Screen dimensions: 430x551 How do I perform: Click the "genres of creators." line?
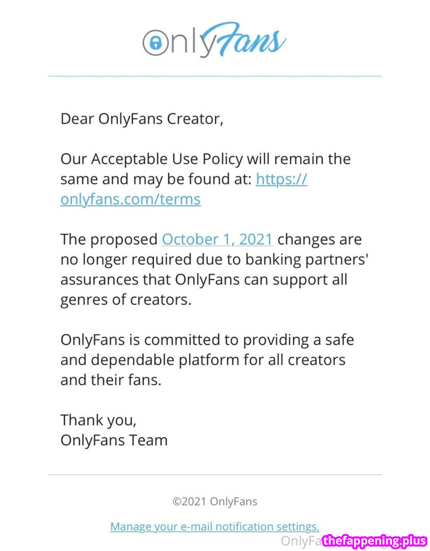(x=126, y=300)
